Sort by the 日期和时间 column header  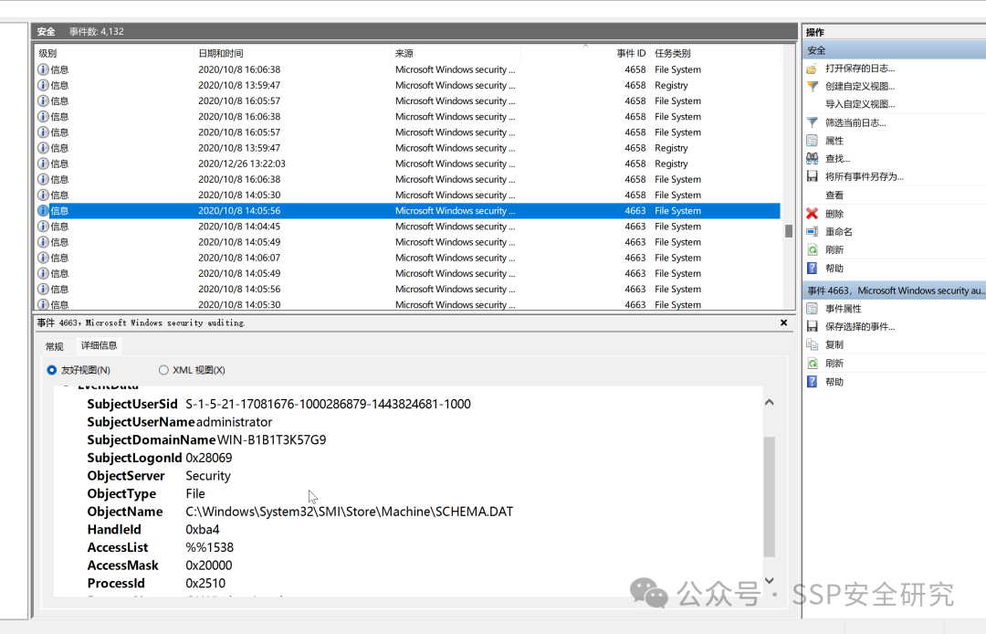291,54
